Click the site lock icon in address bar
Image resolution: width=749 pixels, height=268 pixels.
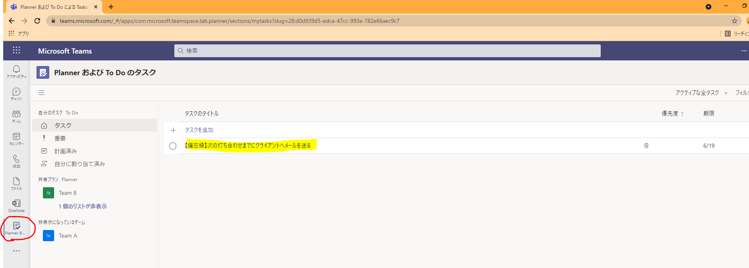[53, 21]
